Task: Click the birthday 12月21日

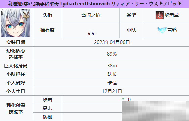Action: click(x=112, y=91)
